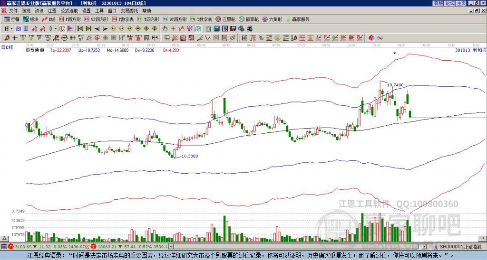The width and height of the screenshot is (487, 260).
Task: Click the black left arrow icon
Action: pyautogui.click(x=97, y=29)
